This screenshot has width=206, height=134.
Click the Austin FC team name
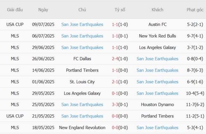click(157, 24)
